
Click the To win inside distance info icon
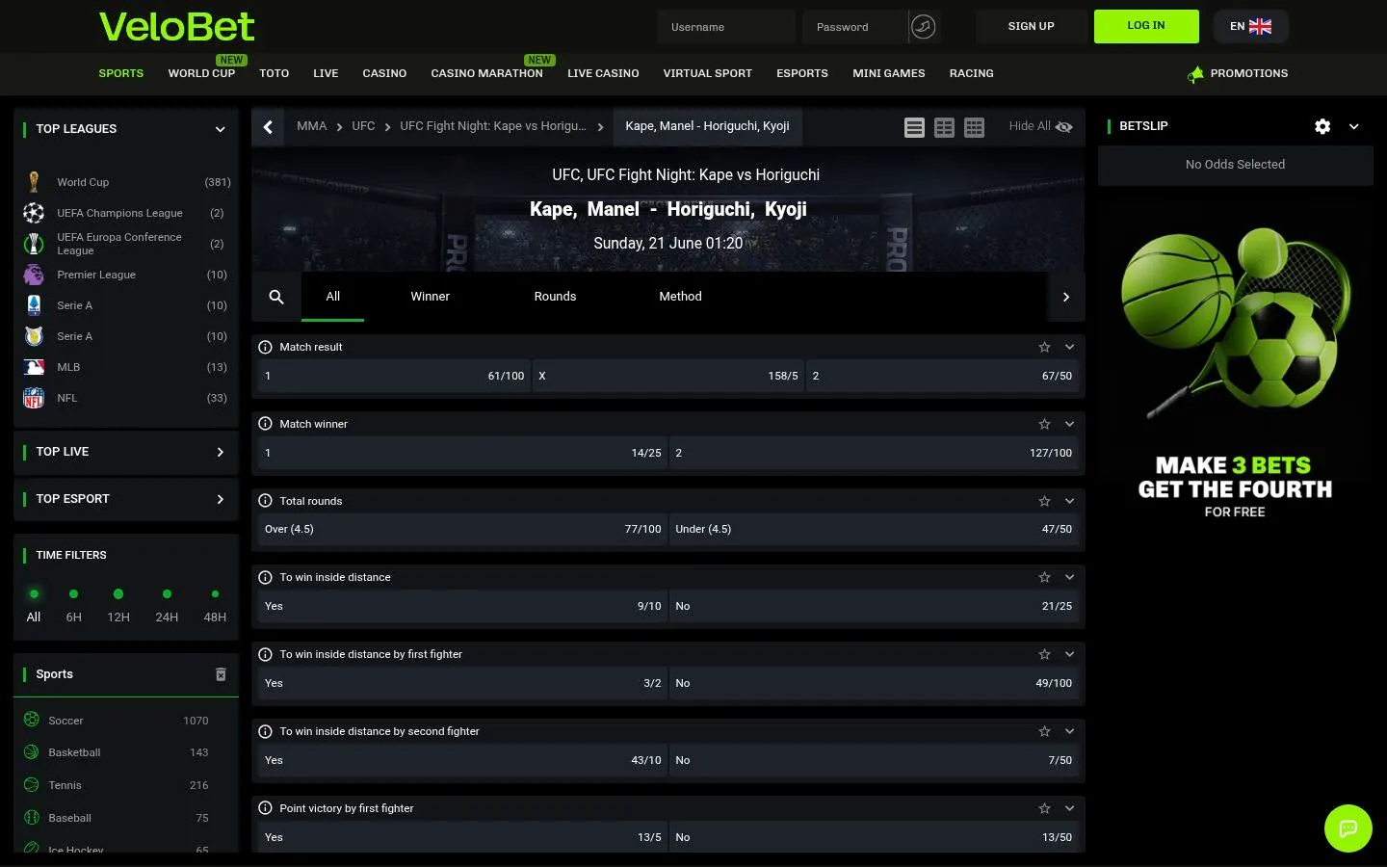click(266, 577)
